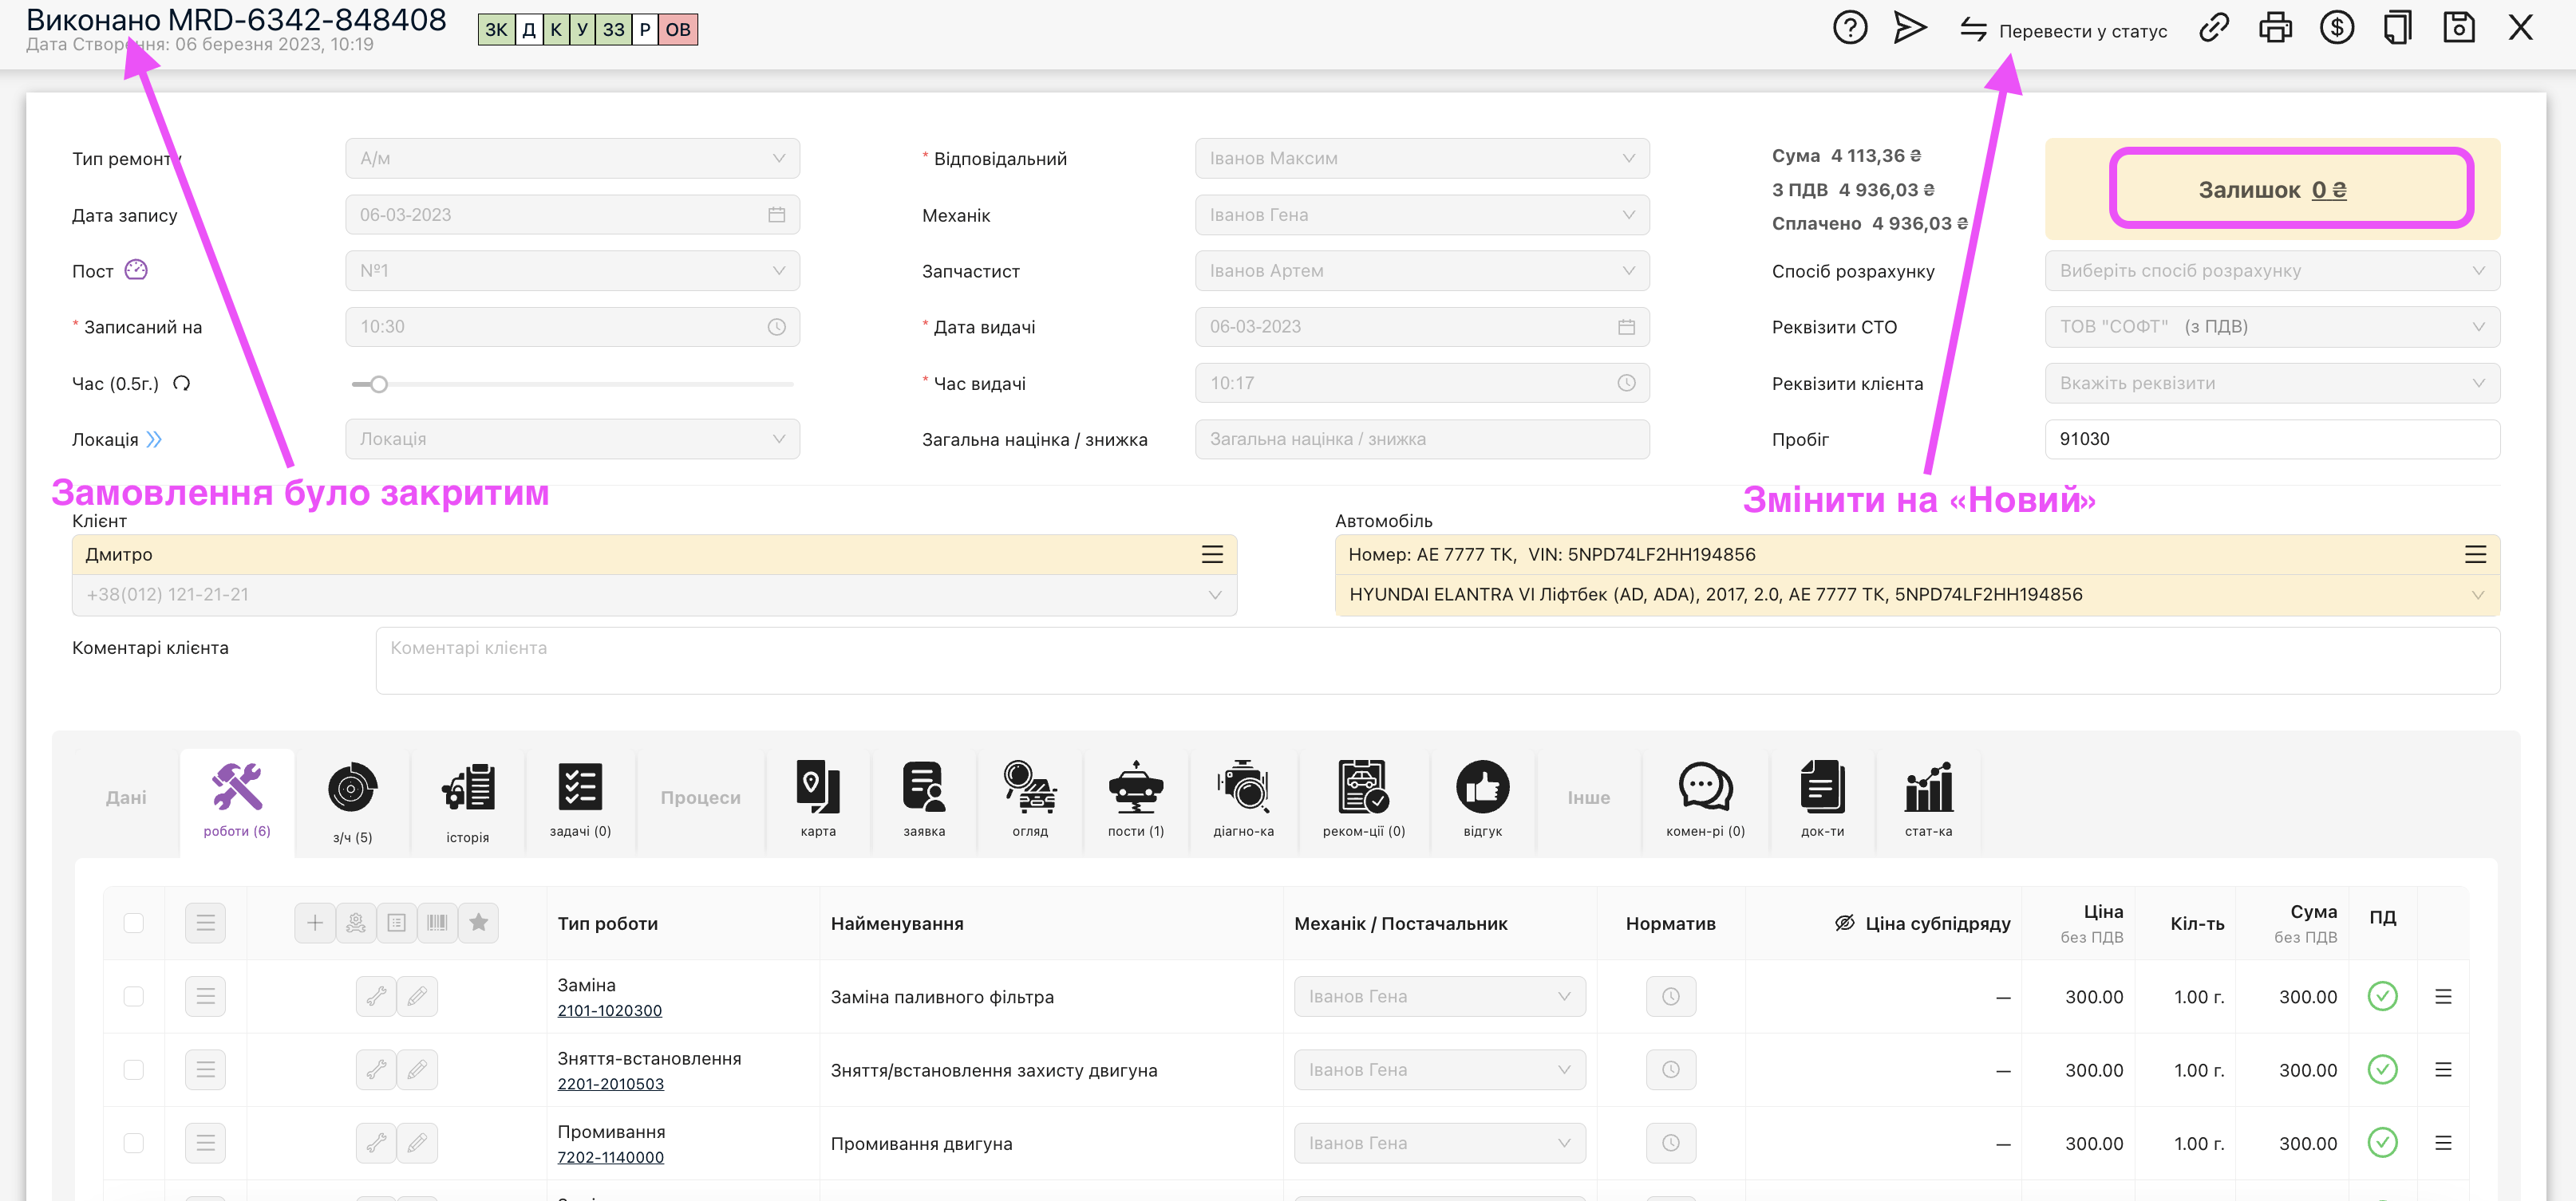The width and height of the screenshot is (2576, 1201).
Task: Open the діагно-ка camera icon tab
Action: tap(1243, 797)
